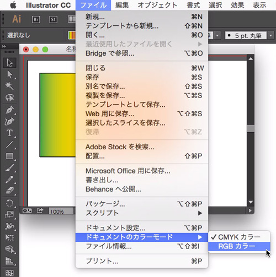Open the 編集 menu
This screenshot has width=276, height=277.
122,5
